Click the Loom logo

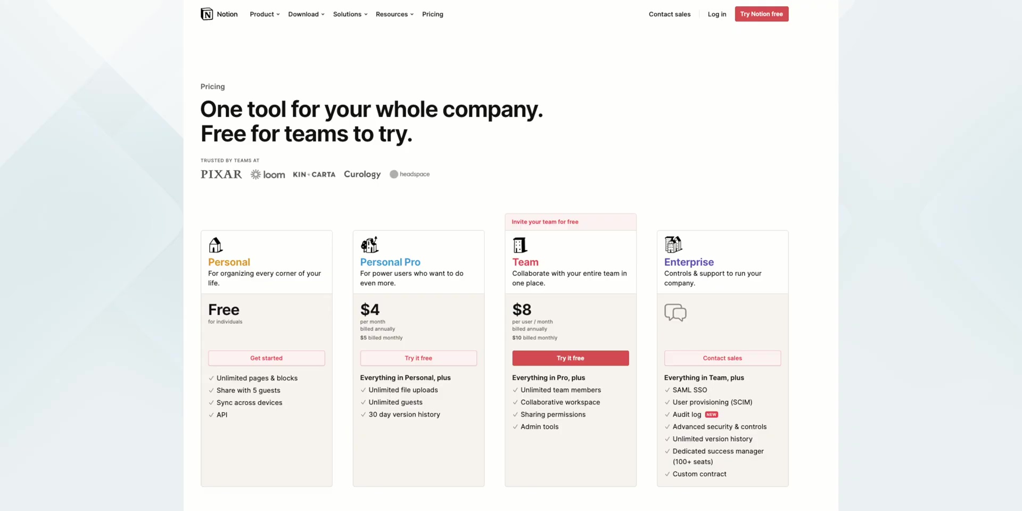click(x=268, y=175)
